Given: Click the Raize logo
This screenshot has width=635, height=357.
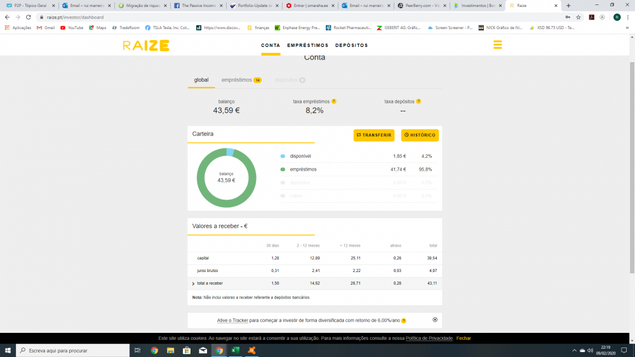Looking at the screenshot, I should tap(146, 46).
